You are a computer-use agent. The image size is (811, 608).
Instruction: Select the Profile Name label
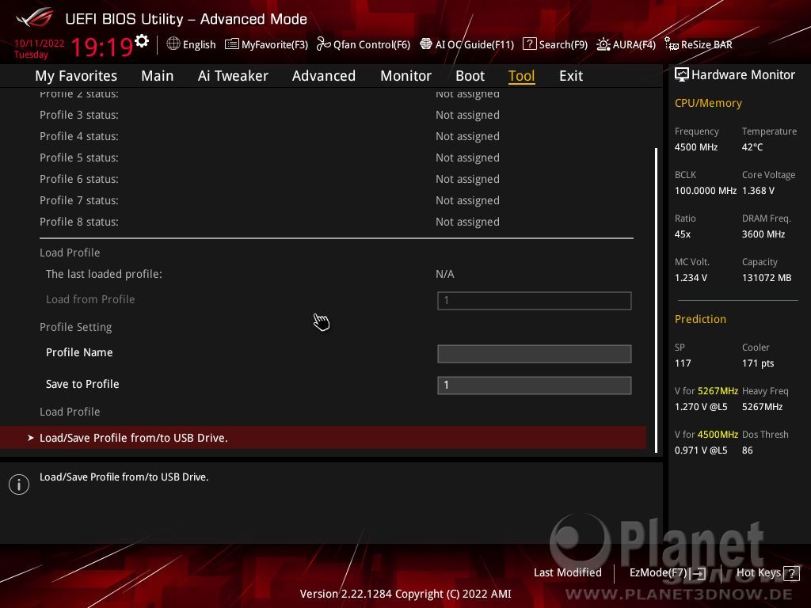pyautogui.click(x=79, y=352)
